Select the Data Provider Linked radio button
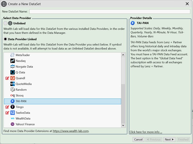Viewport: 193px width, 144px height. [x=5, y=39]
